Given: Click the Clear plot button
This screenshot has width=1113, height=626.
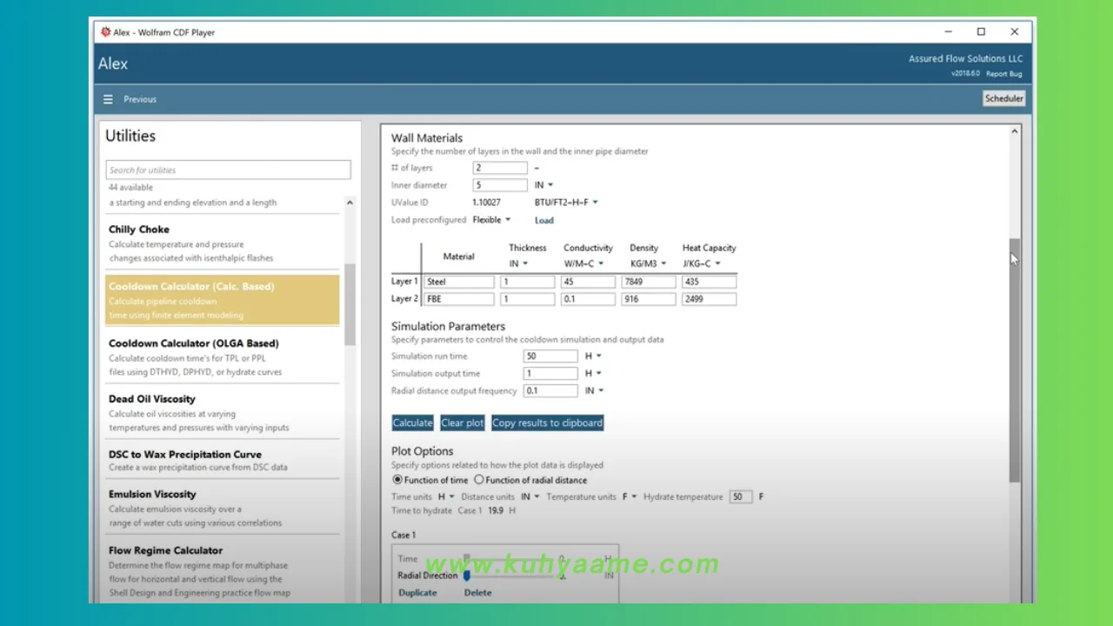Looking at the screenshot, I should pos(463,423).
